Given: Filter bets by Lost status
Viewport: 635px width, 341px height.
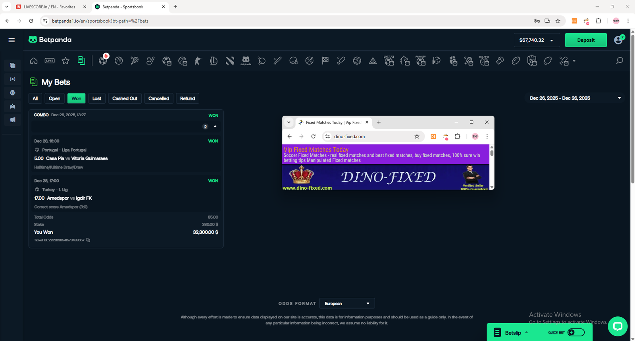Looking at the screenshot, I should click(x=97, y=98).
